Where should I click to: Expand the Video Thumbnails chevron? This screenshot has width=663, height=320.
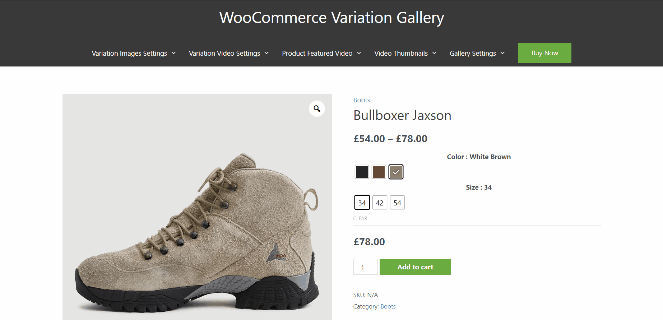click(x=435, y=53)
